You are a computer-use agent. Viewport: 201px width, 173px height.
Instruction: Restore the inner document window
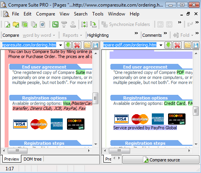point(188,14)
